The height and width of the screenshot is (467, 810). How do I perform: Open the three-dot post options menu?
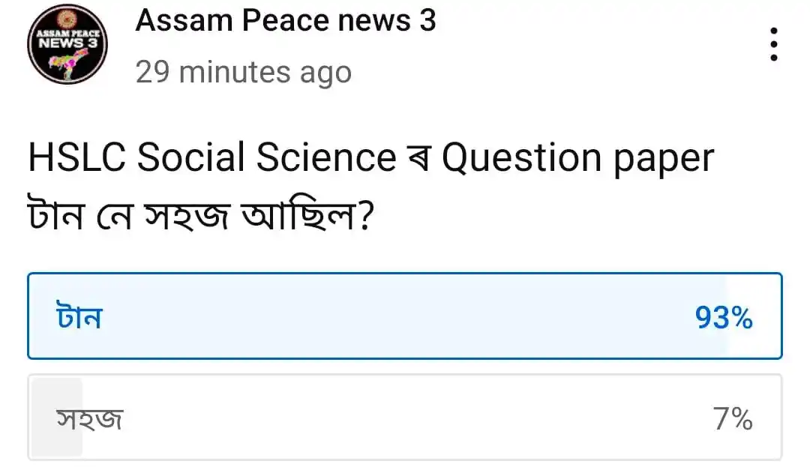[x=773, y=44]
